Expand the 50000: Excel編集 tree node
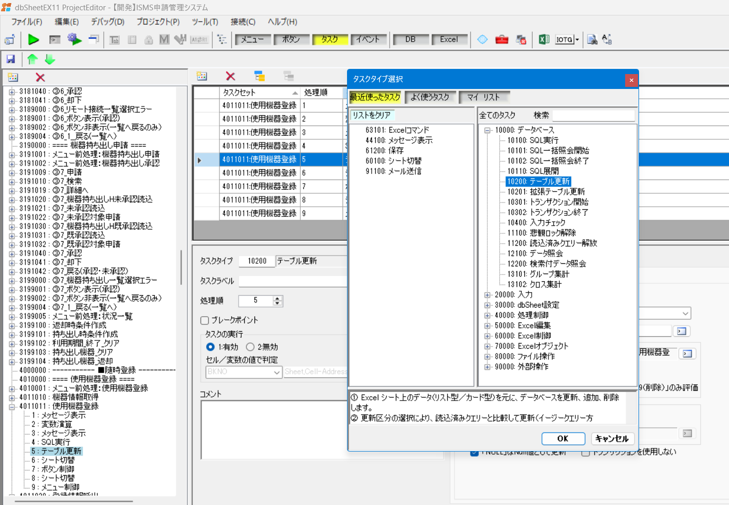This screenshot has height=505, width=729. coord(487,326)
